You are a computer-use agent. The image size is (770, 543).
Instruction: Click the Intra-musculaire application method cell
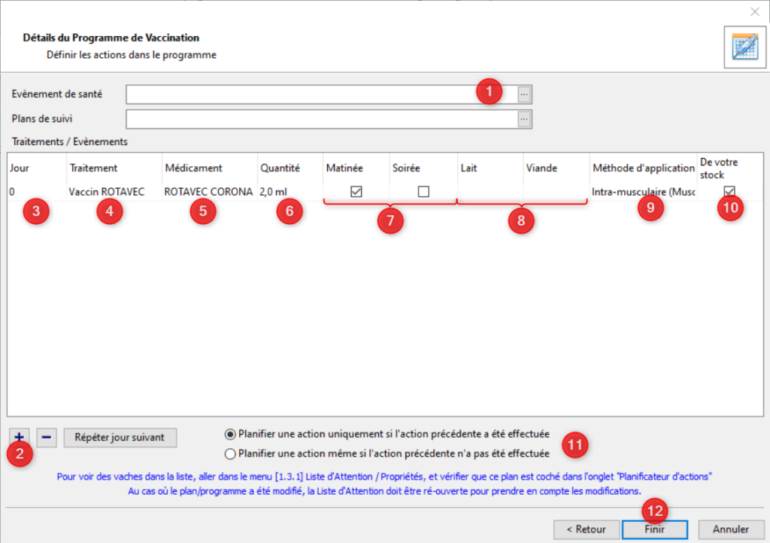pyautogui.click(x=642, y=192)
